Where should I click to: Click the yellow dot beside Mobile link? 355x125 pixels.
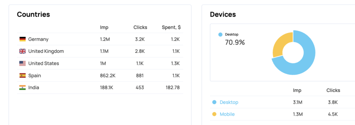pyautogui.click(x=214, y=114)
